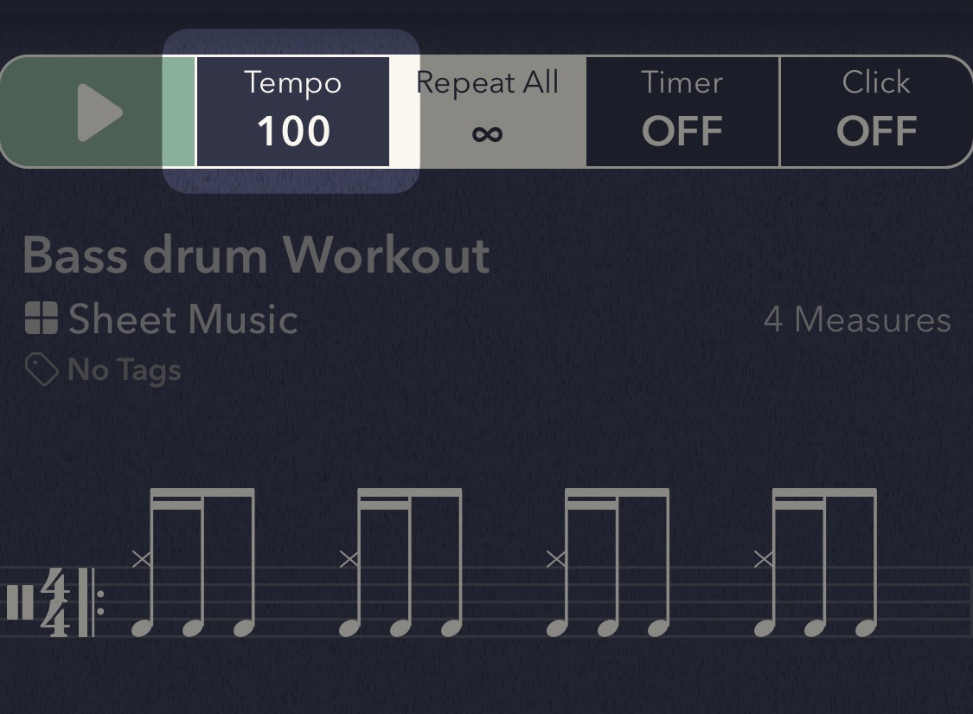Click the Sheet Music grid icon
973x714 pixels.
41,319
